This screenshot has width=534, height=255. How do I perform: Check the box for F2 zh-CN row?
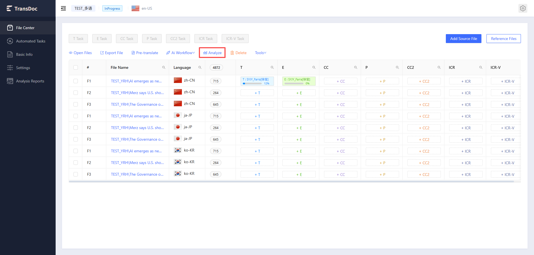76,93
